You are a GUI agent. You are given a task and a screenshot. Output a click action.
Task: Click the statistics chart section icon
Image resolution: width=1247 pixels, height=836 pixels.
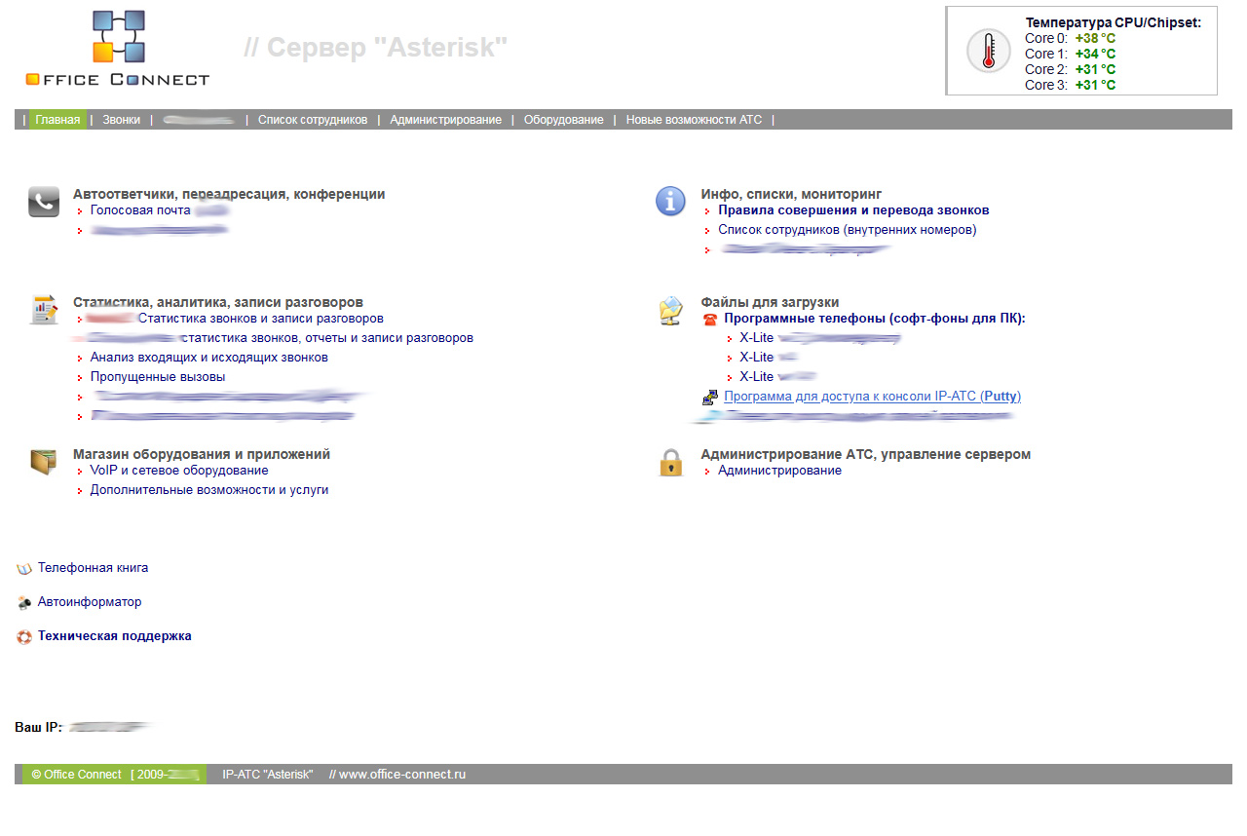[44, 310]
